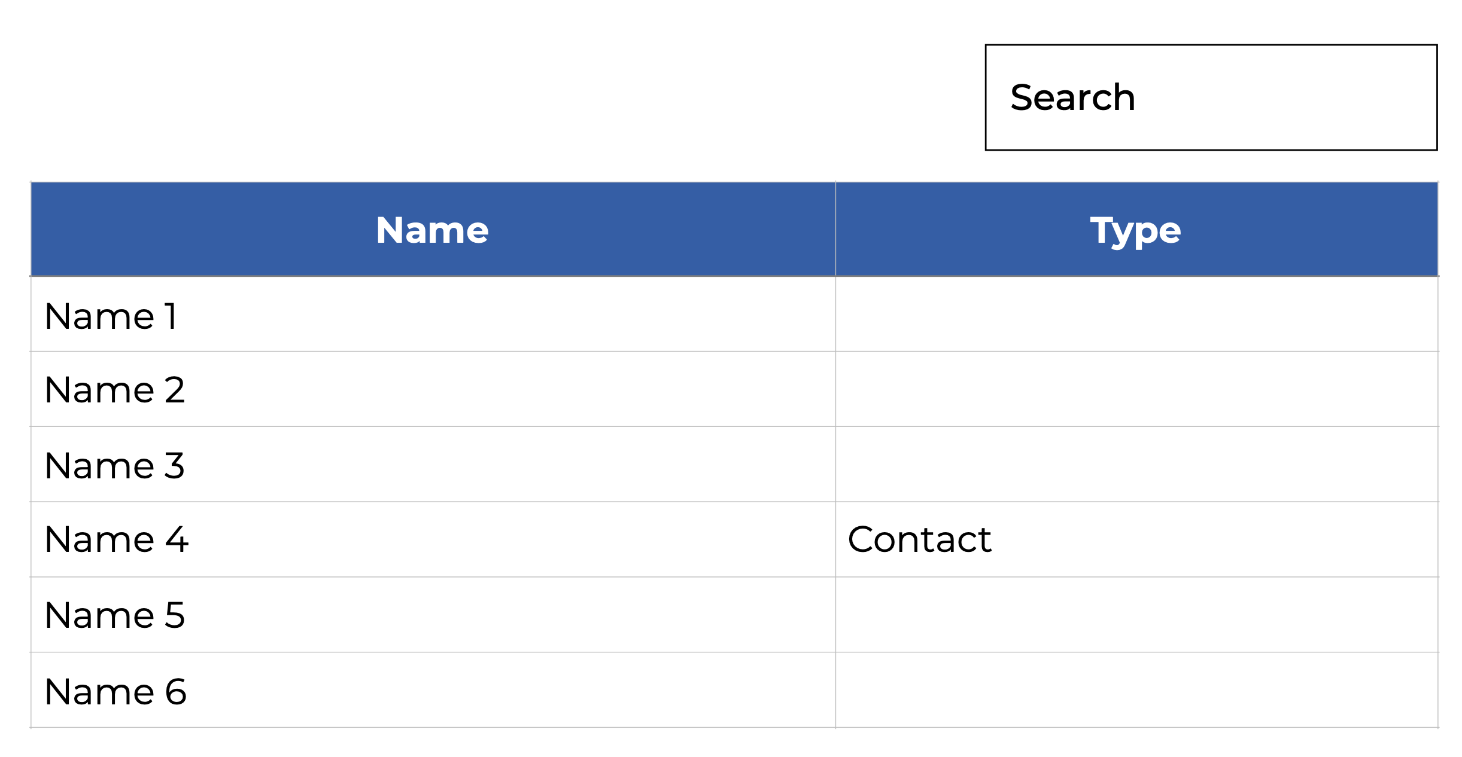Select empty Type cell beside Name 1

[1136, 315]
